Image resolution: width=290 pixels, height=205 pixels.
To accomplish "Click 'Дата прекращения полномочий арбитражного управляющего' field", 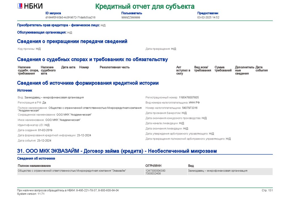I will (188, 139).
